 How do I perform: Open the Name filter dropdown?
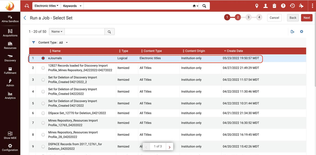pos(57,32)
